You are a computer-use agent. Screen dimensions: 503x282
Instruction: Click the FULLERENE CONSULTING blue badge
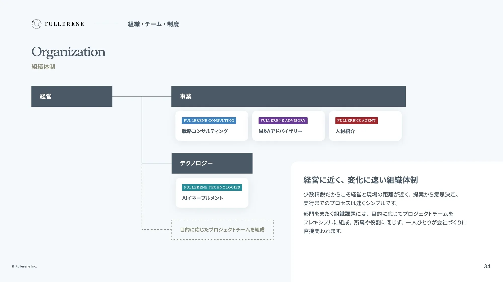(x=209, y=121)
